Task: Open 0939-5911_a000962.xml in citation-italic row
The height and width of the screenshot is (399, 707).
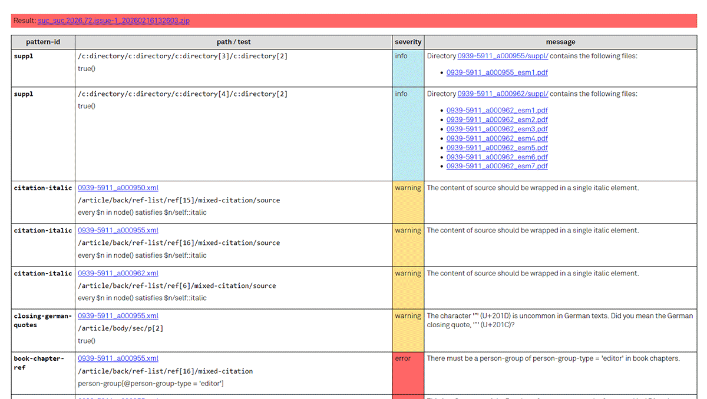Action: coord(118,273)
